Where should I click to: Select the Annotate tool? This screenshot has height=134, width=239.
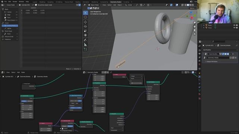point(86,40)
